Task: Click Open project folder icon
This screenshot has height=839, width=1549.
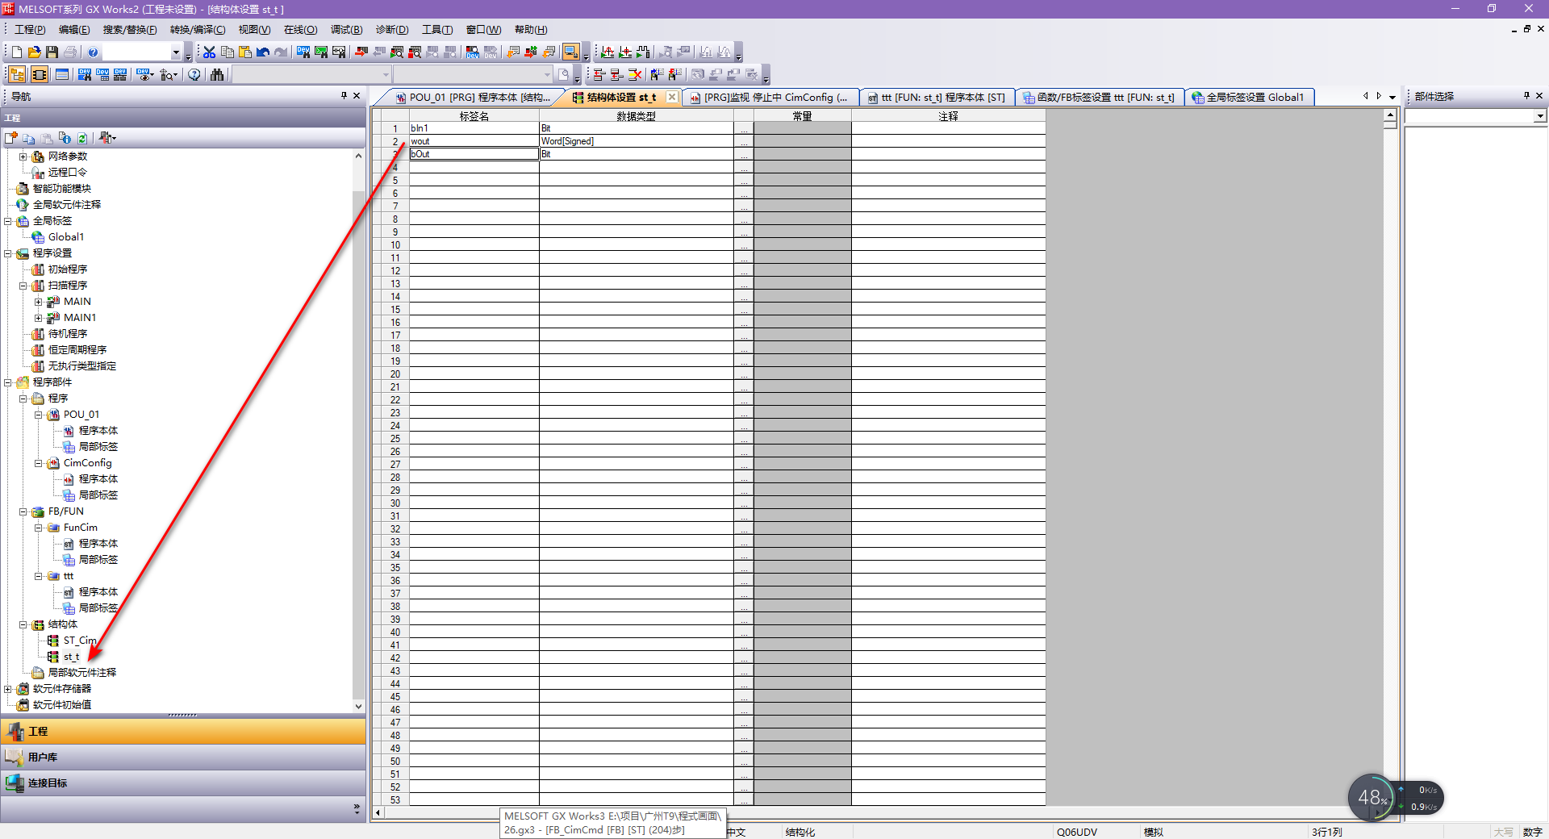Action: pos(35,52)
